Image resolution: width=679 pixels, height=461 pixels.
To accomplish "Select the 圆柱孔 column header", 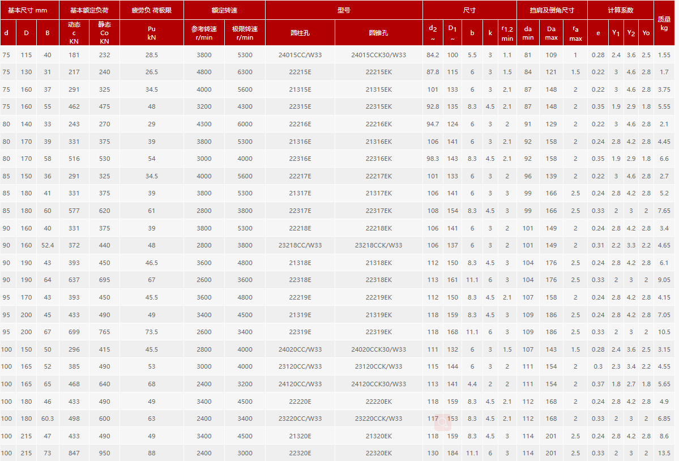I will (x=300, y=33).
